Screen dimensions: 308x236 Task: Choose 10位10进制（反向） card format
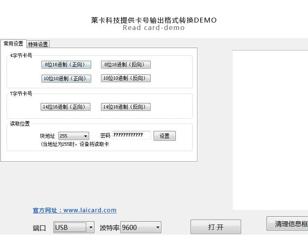(126, 78)
